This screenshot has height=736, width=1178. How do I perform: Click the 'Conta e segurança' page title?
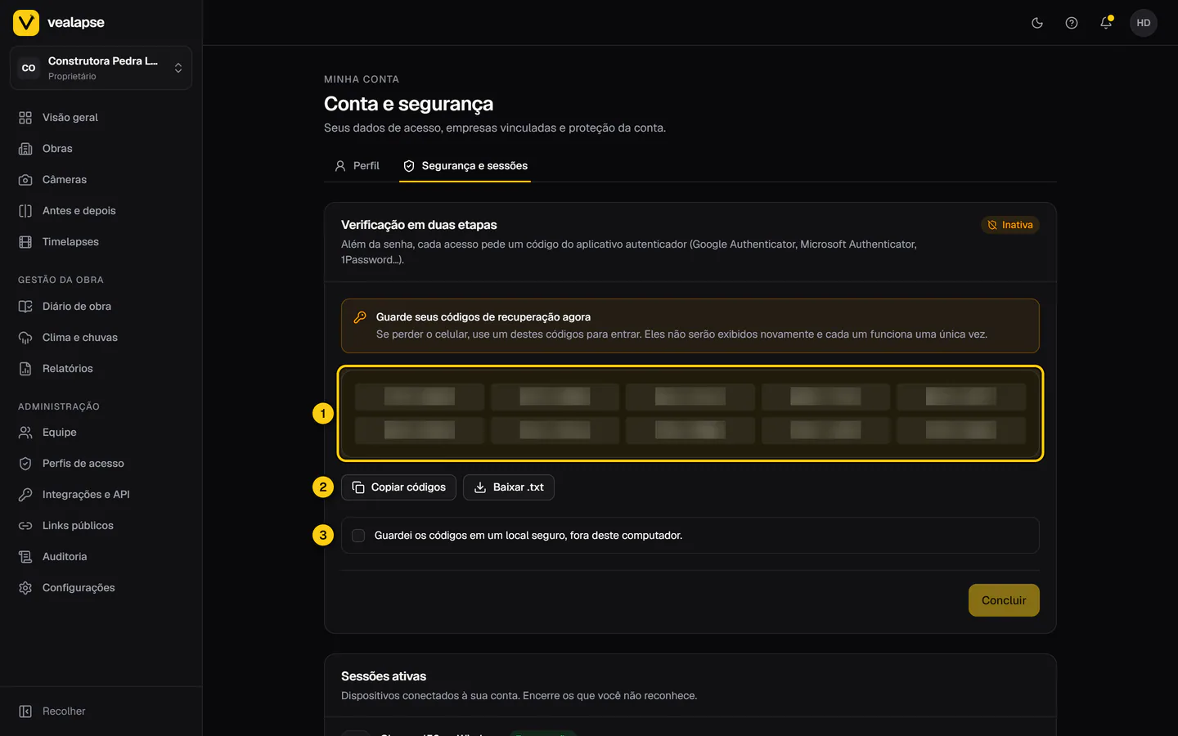[408, 104]
